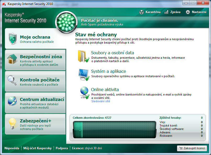Click the folder icon for Soubory a osobní data

(x=83, y=56)
